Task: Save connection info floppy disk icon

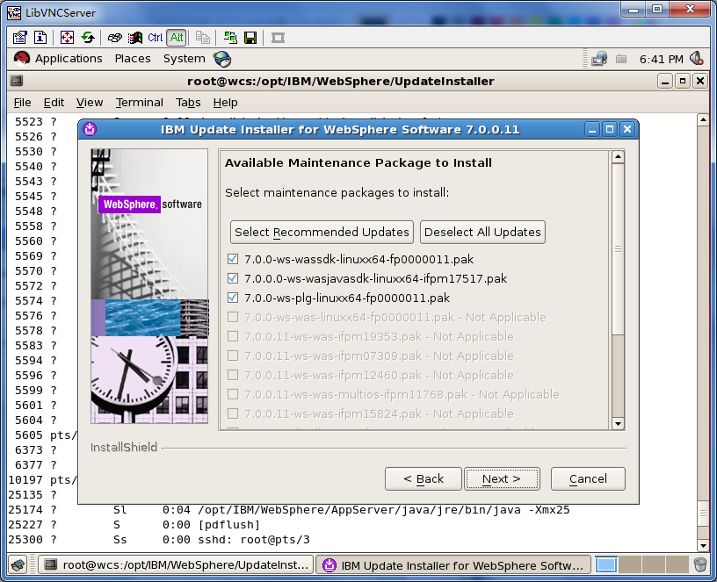Action: tap(250, 38)
